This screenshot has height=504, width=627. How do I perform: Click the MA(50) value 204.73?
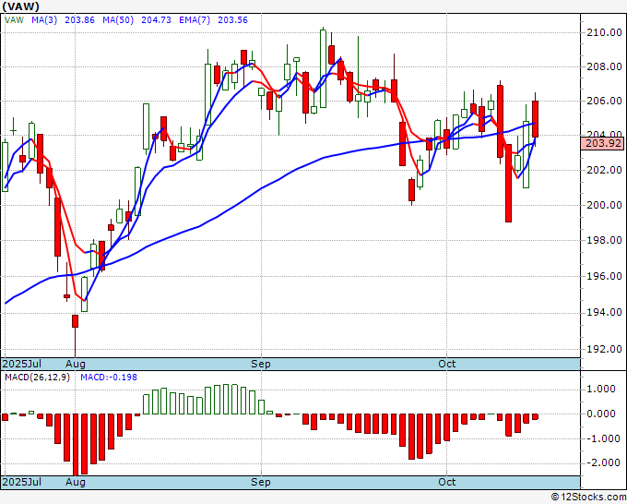[x=157, y=20]
